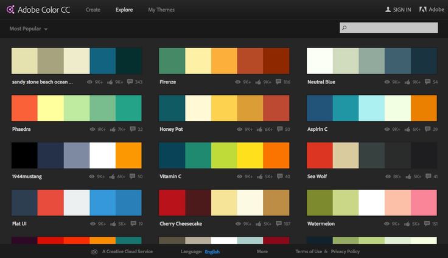Select the pink swatch in Watermelon palette
The height and width of the screenshot is (258, 448).
pyautogui.click(x=424, y=203)
